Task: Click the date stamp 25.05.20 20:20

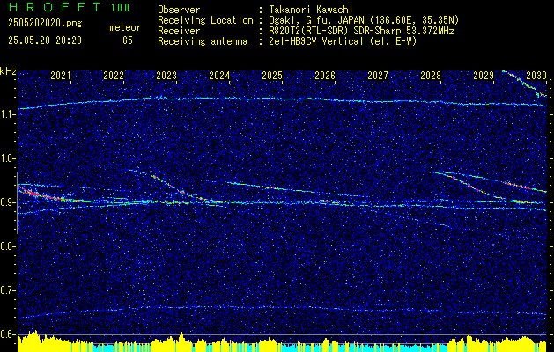Action: [x=45, y=40]
